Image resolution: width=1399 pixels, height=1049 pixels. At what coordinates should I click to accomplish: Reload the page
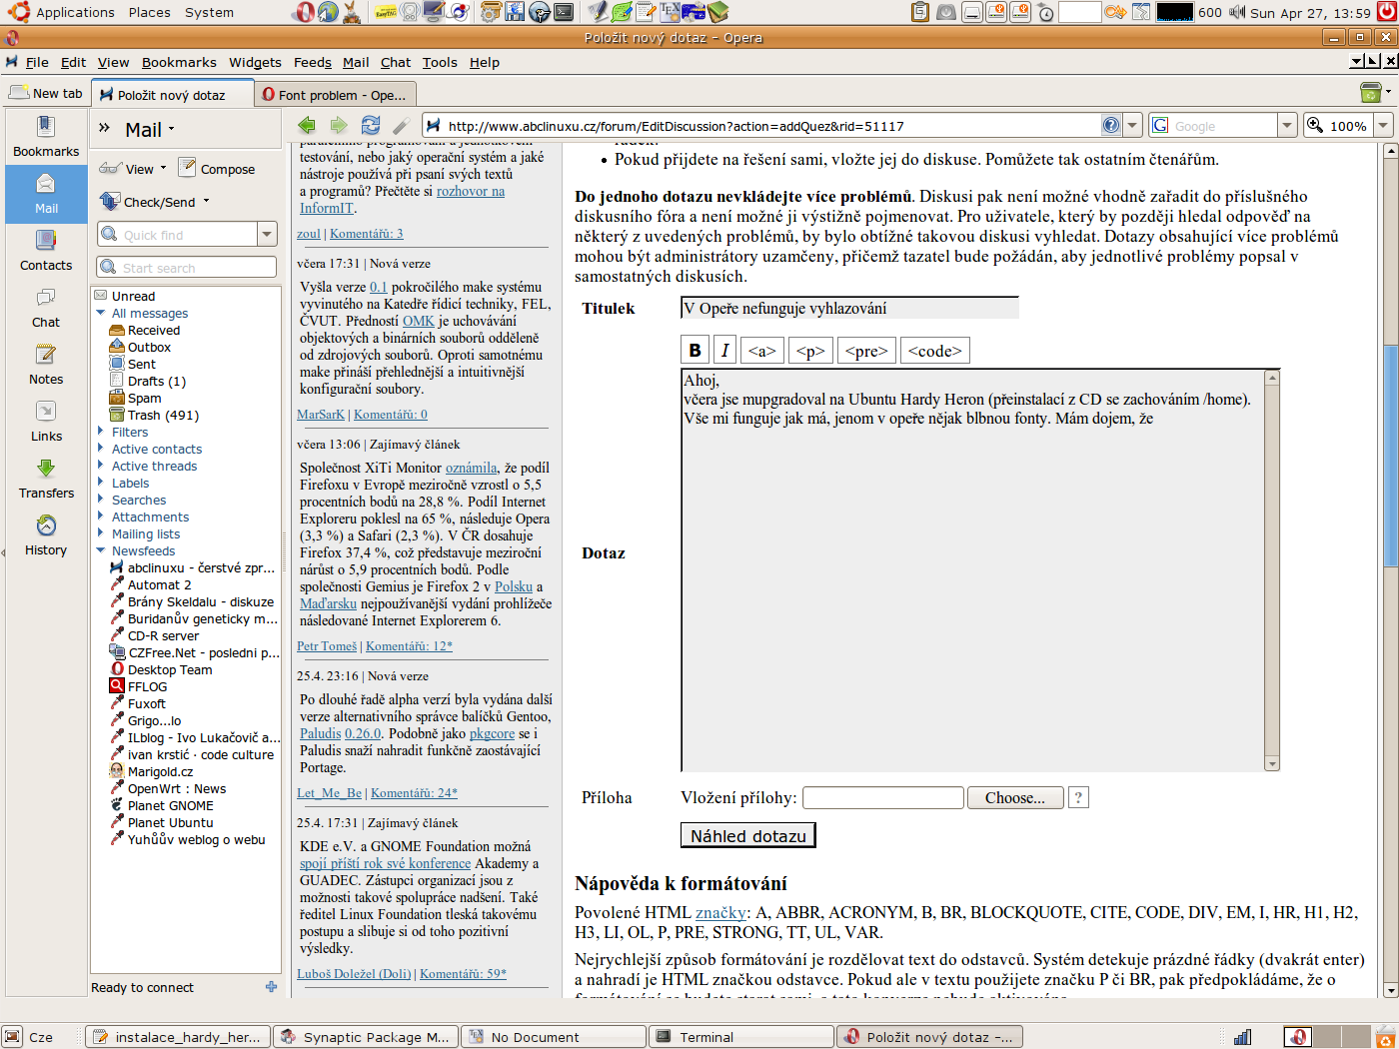[371, 125]
